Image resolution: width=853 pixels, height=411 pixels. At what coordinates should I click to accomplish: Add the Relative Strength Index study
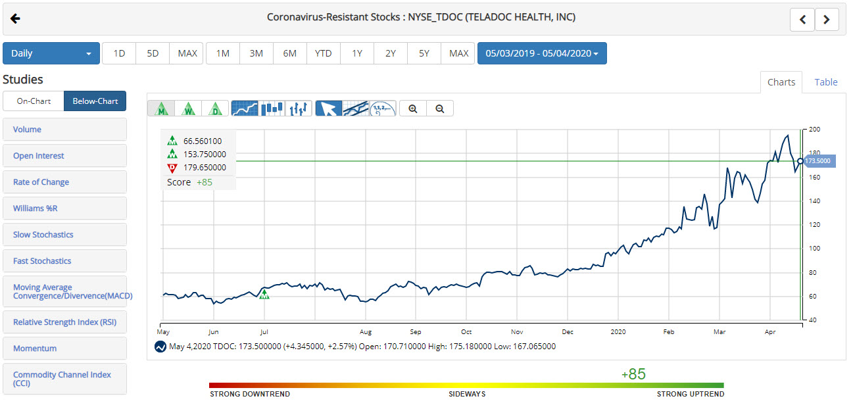tap(64, 322)
